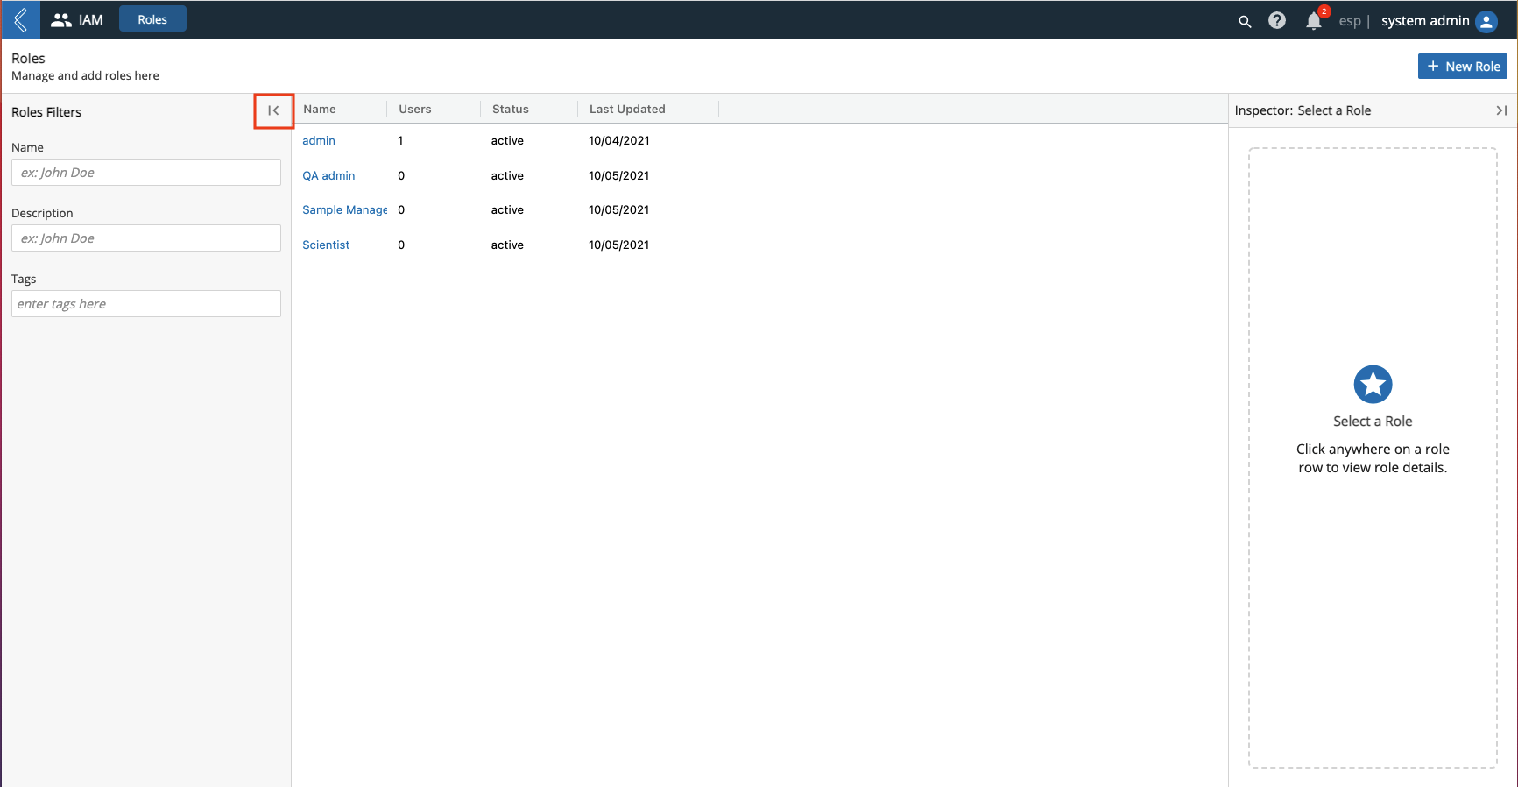This screenshot has width=1518, height=787.
Task: Click the esp label in header
Action: pos(1350,21)
